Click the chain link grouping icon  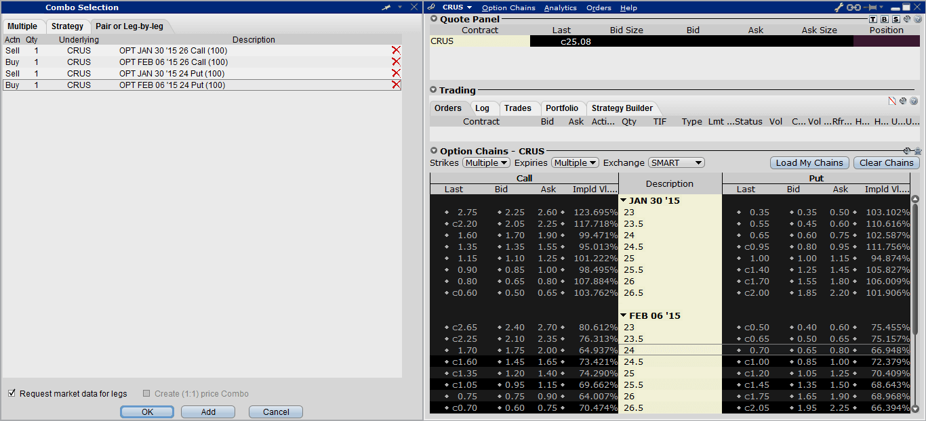pos(854,7)
